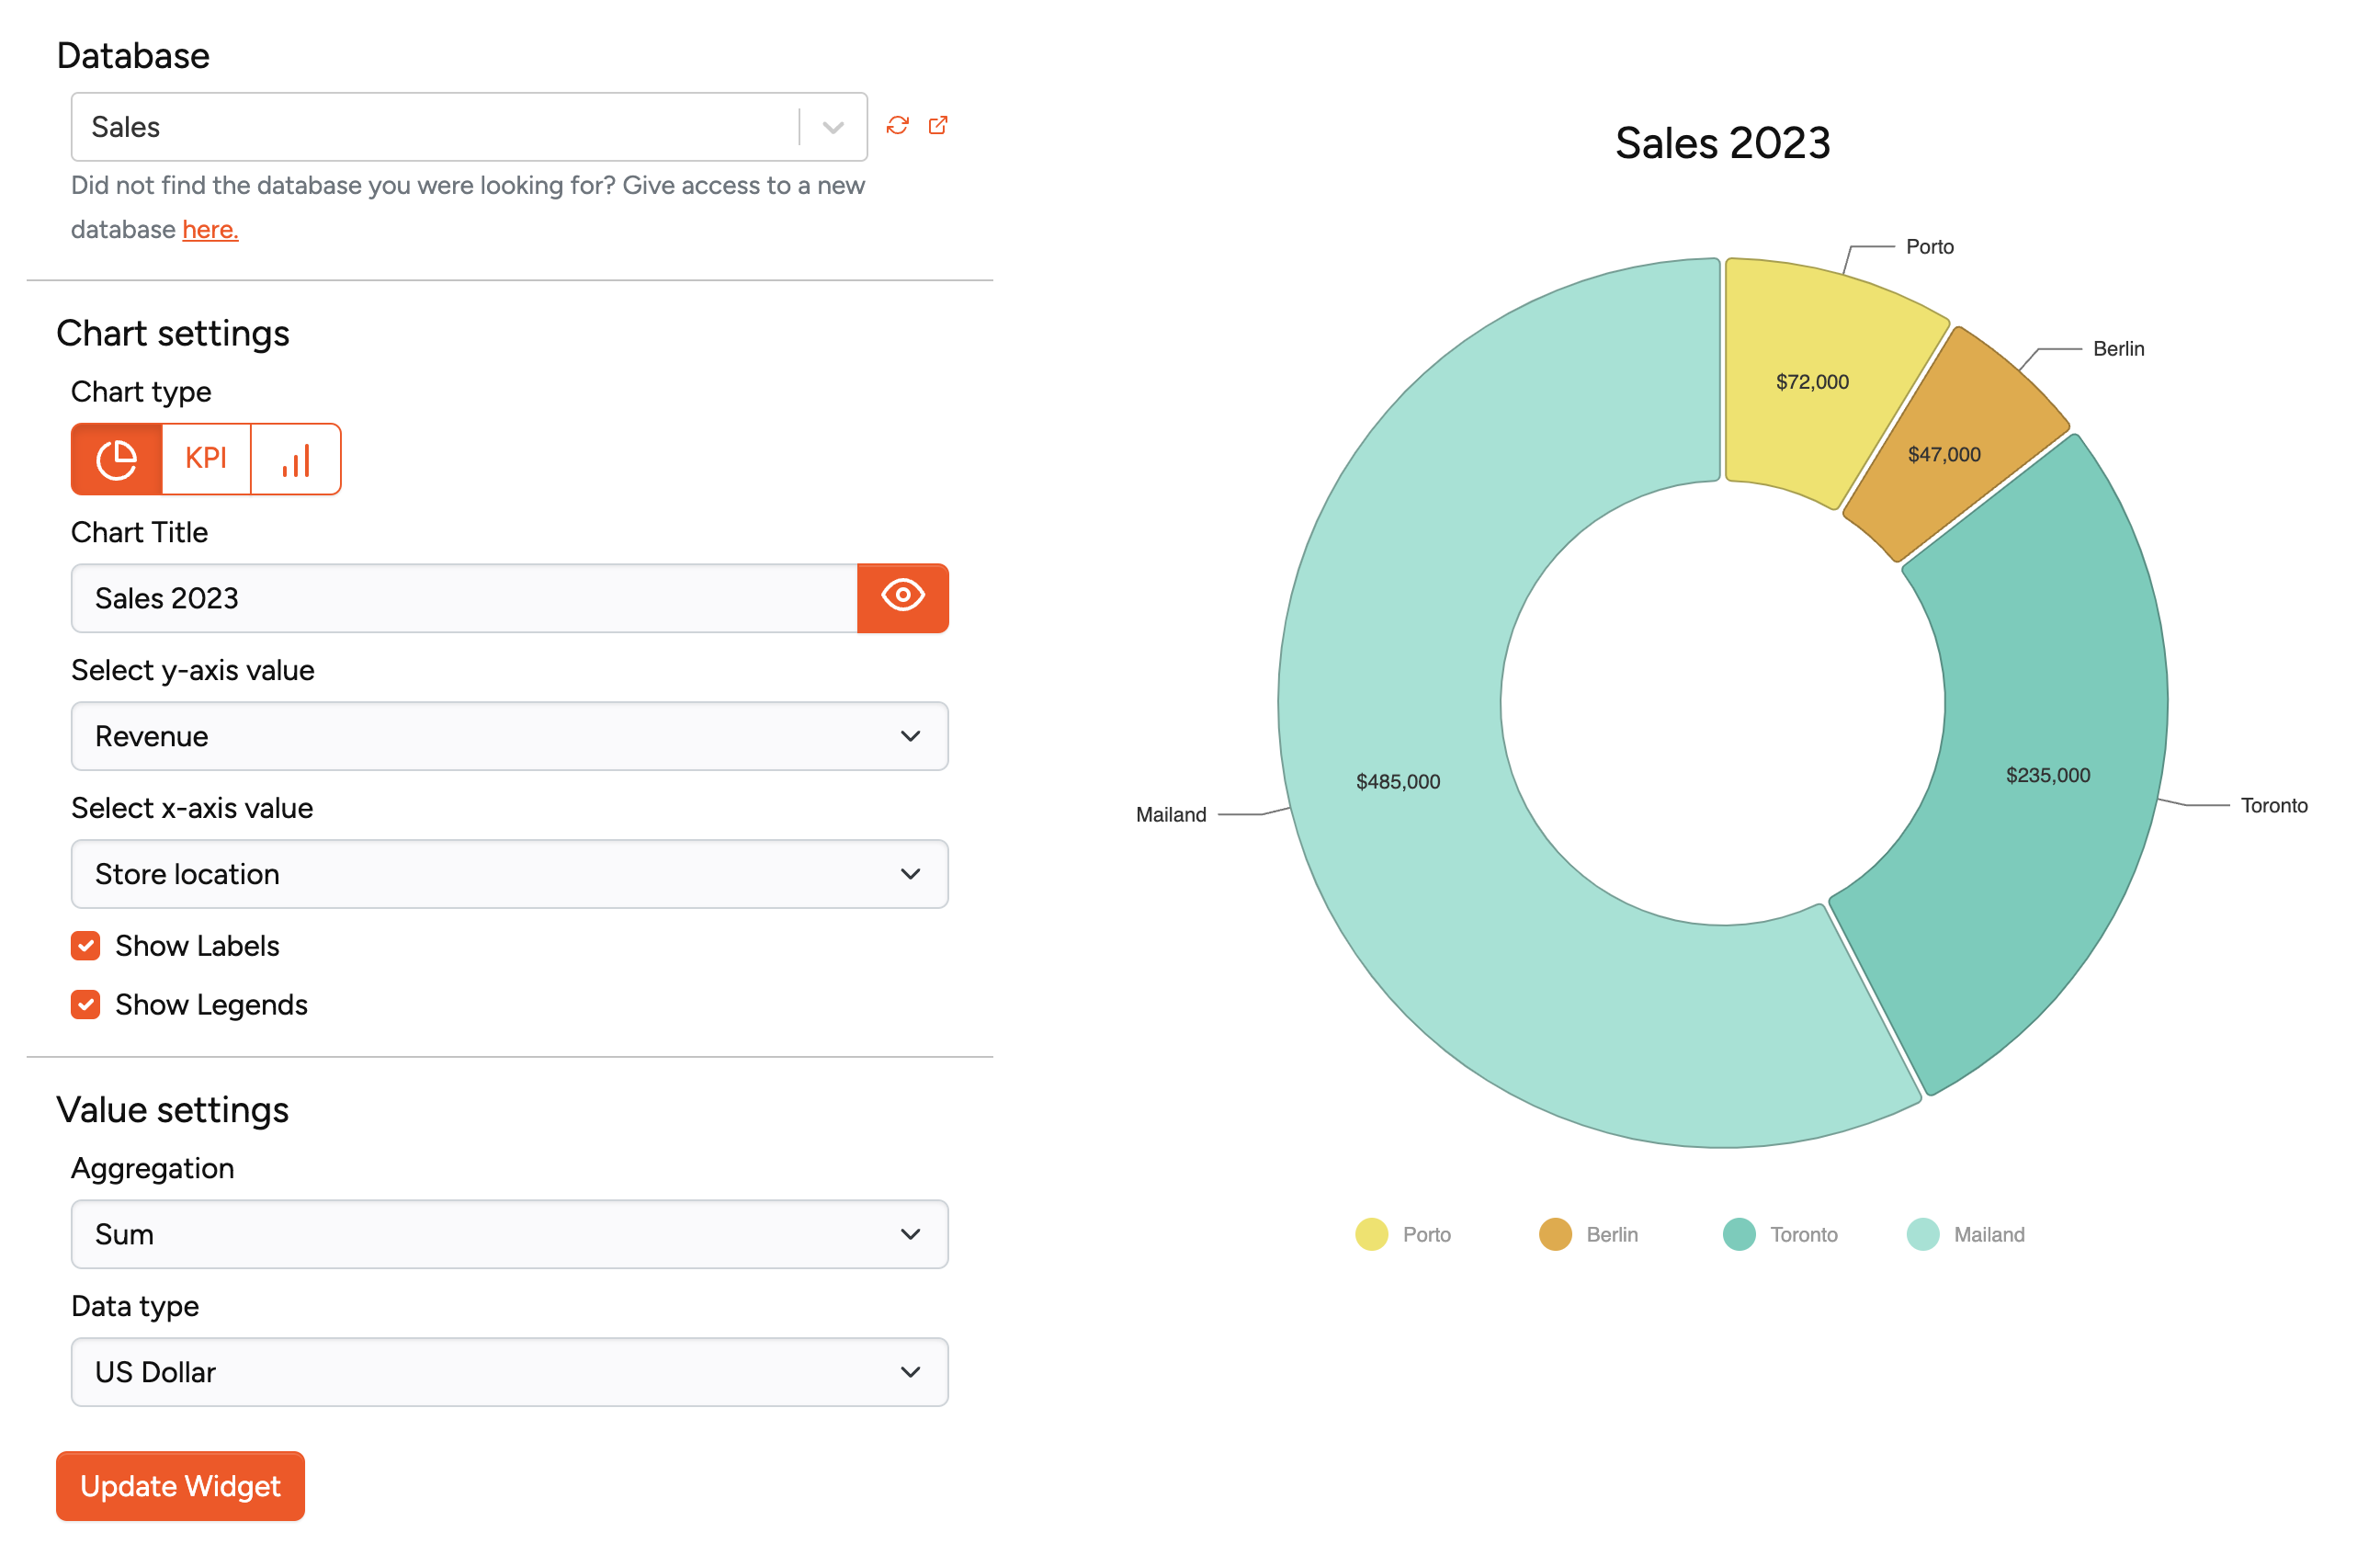
Task: Select the bar chart type icon
Action: [296, 459]
